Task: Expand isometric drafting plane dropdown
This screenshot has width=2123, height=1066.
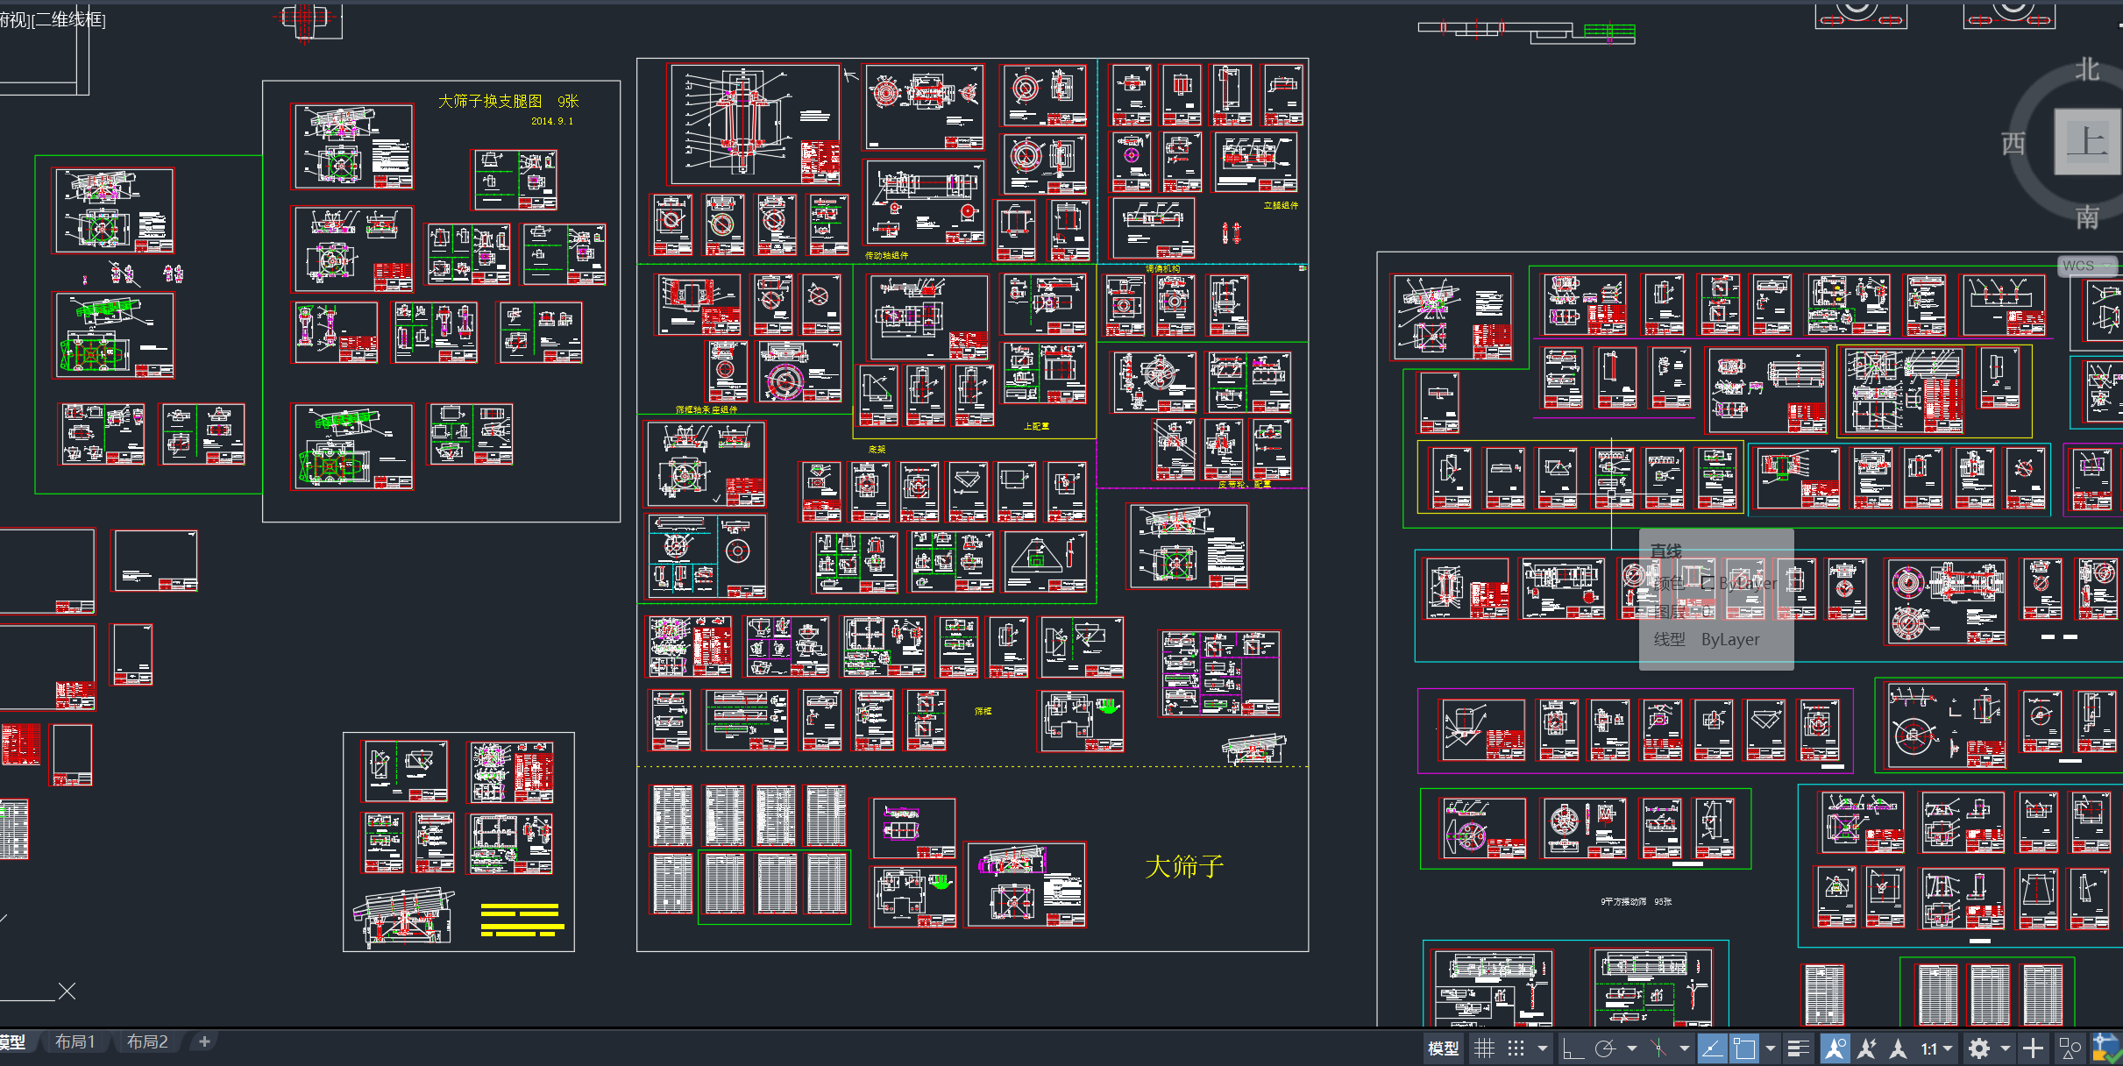Action: 1685,1048
